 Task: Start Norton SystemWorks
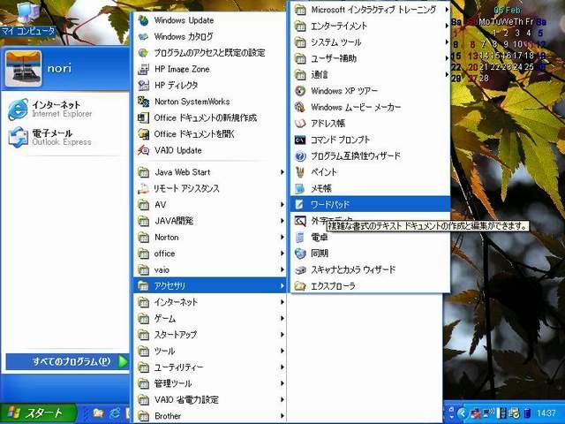[210, 102]
